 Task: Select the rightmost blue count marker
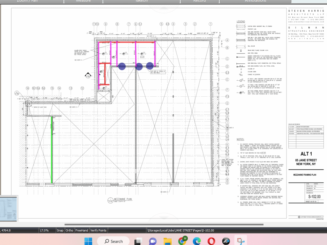pos(150,65)
